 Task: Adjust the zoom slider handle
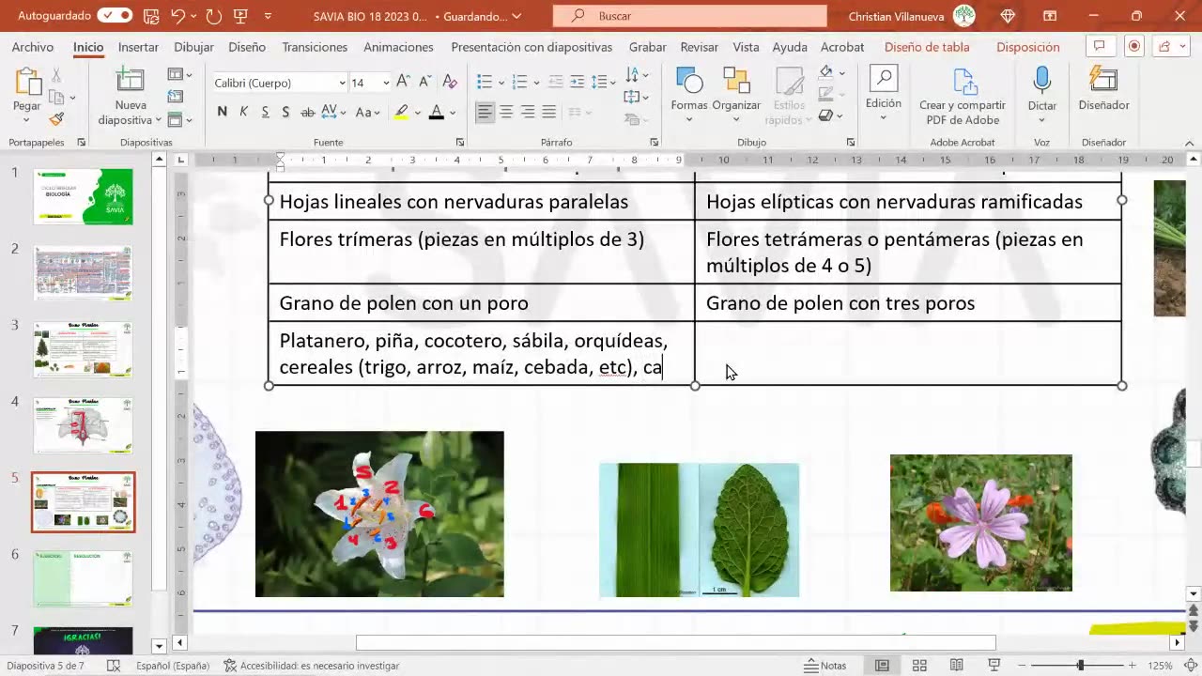coord(1080,666)
